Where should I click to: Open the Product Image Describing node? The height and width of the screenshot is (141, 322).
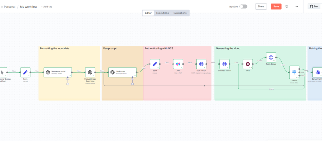[90, 72]
